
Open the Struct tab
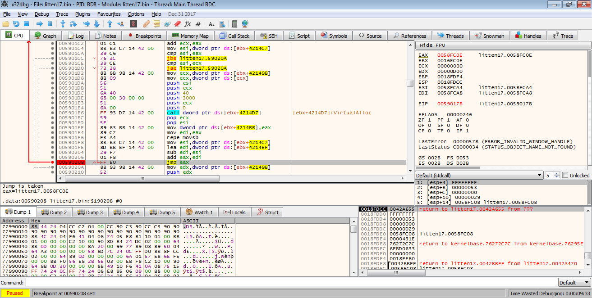268,212
